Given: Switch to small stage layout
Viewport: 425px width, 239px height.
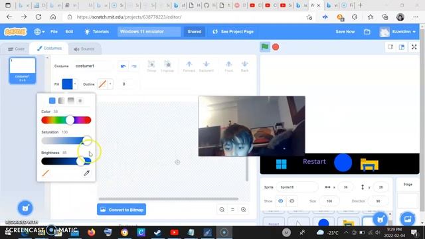Looking at the screenshot, I should tap(390, 47).
